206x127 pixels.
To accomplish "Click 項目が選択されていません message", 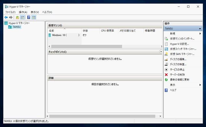I will 105,84.
